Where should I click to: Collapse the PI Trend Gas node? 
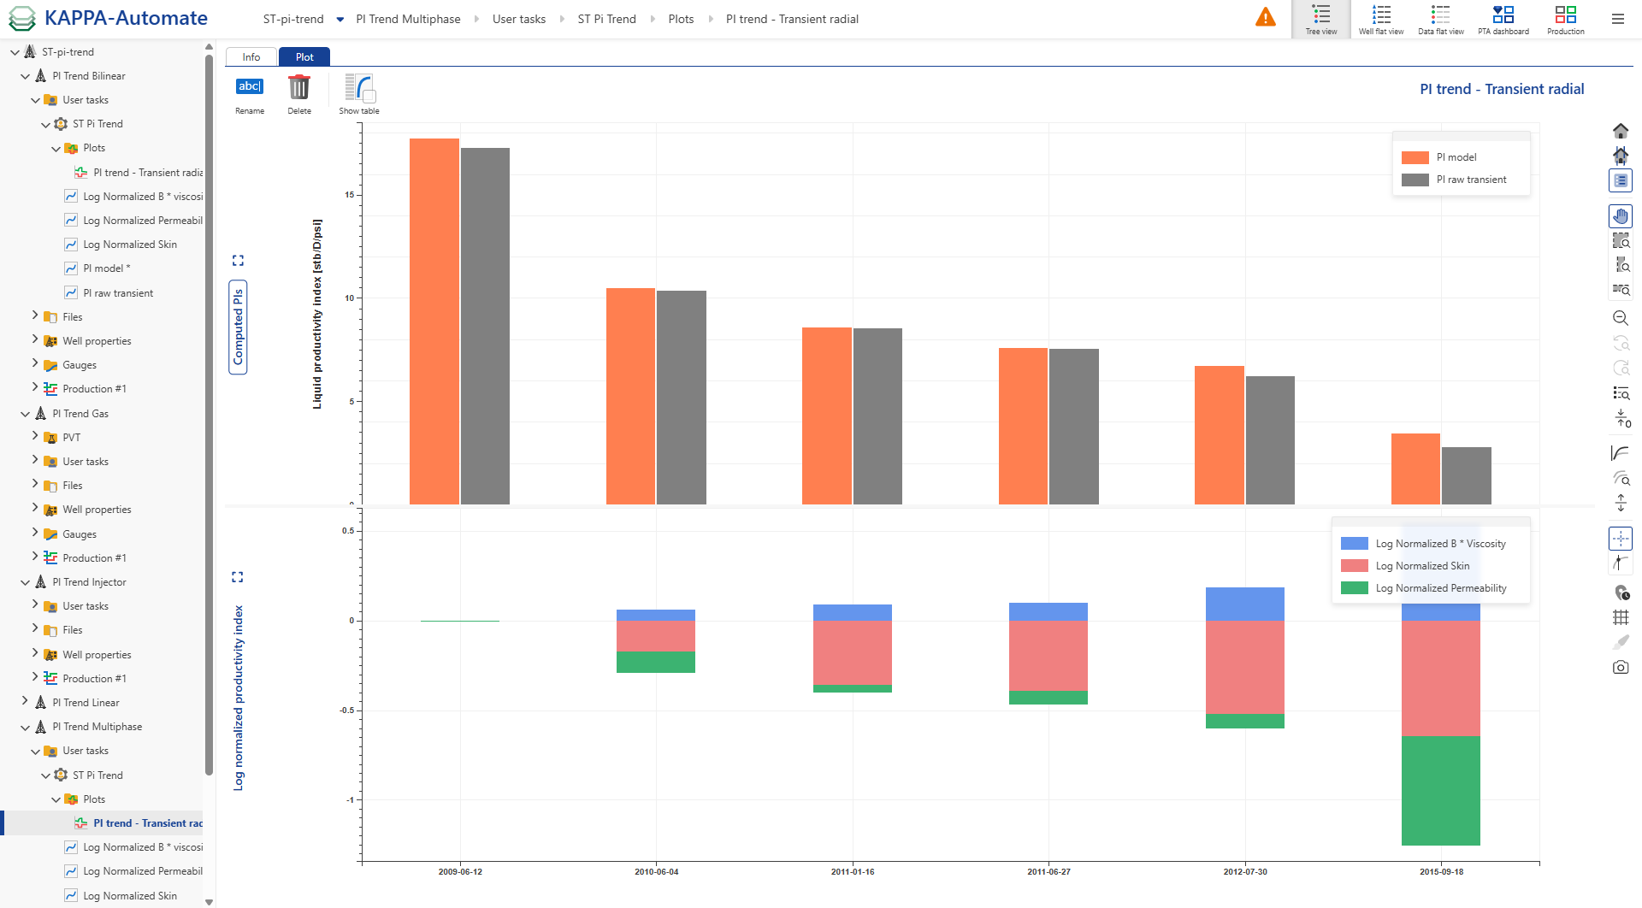coord(25,414)
